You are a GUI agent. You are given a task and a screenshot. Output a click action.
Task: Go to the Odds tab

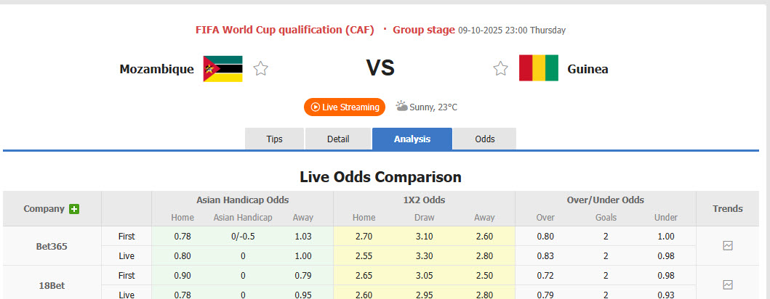coord(485,139)
